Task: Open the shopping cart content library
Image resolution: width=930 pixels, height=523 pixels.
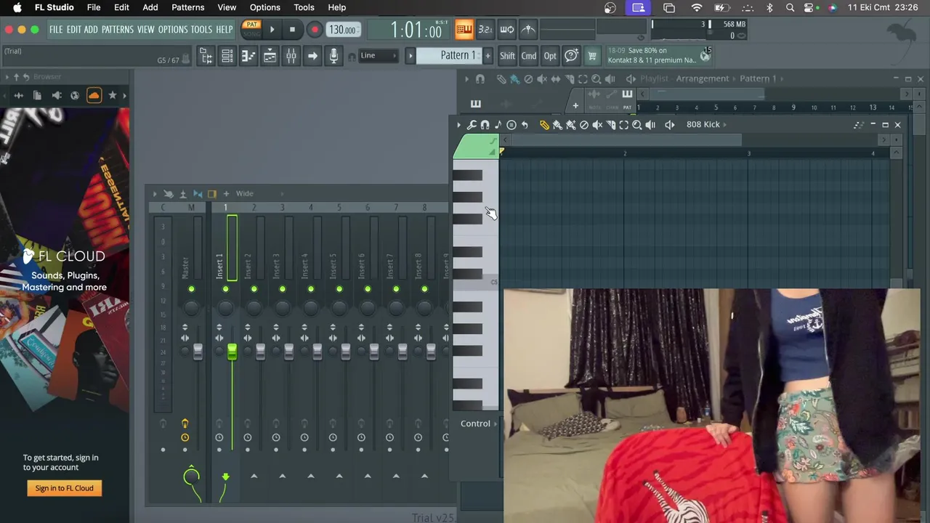Action: click(592, 56)
